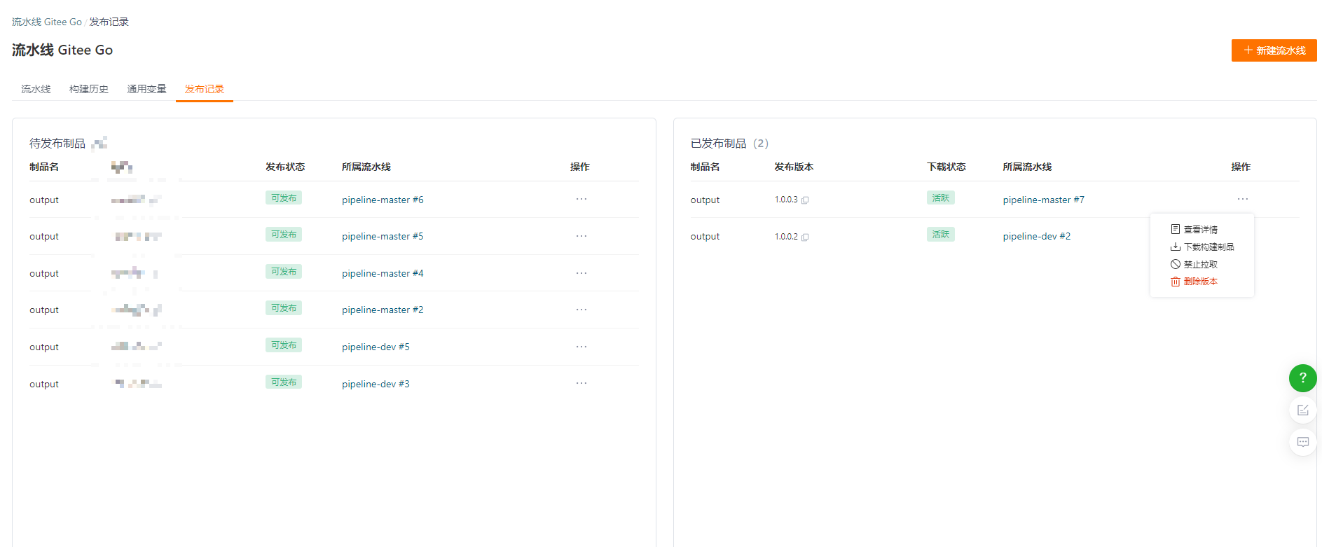
Task: Click the 发布版本 column header
Action: [794, 167]
